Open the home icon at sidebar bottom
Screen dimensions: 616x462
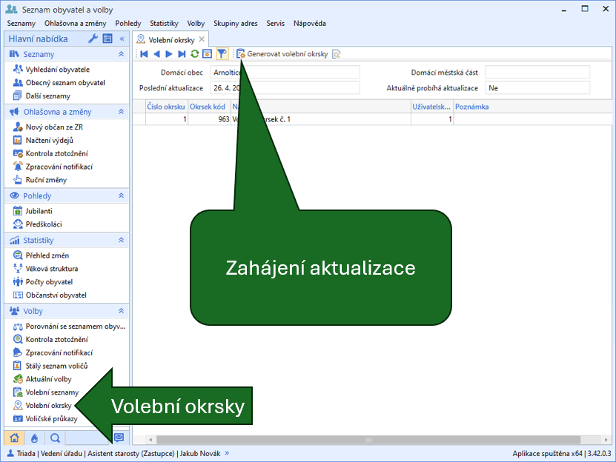tap(15, 438)
